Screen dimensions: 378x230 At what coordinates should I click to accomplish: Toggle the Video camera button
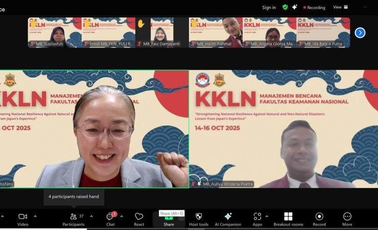[x=22, y=219]
